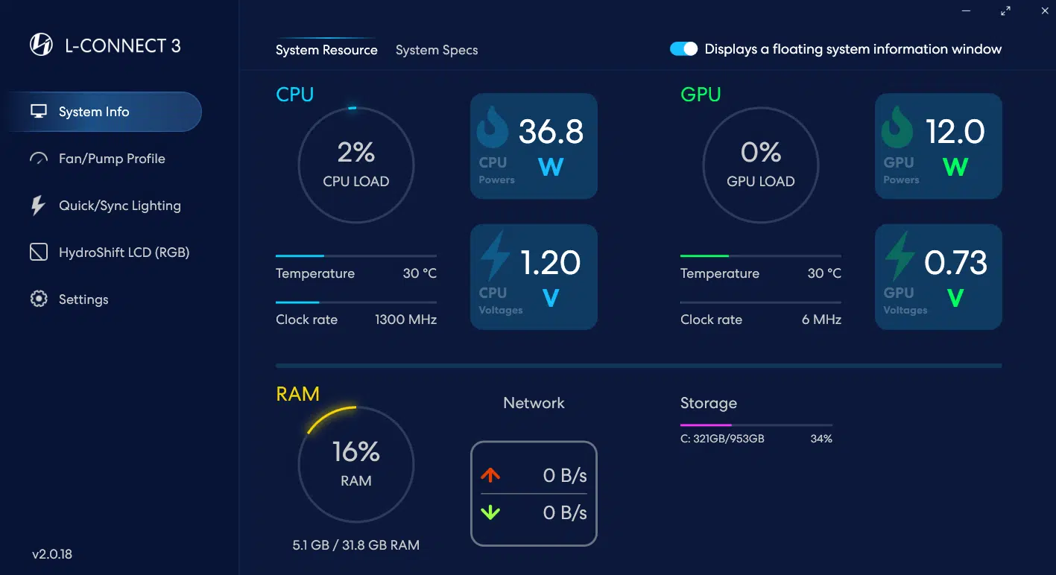
Task: Click the Quick/Sync Lighting bolt icon
Action: click(x=38, y=206)
